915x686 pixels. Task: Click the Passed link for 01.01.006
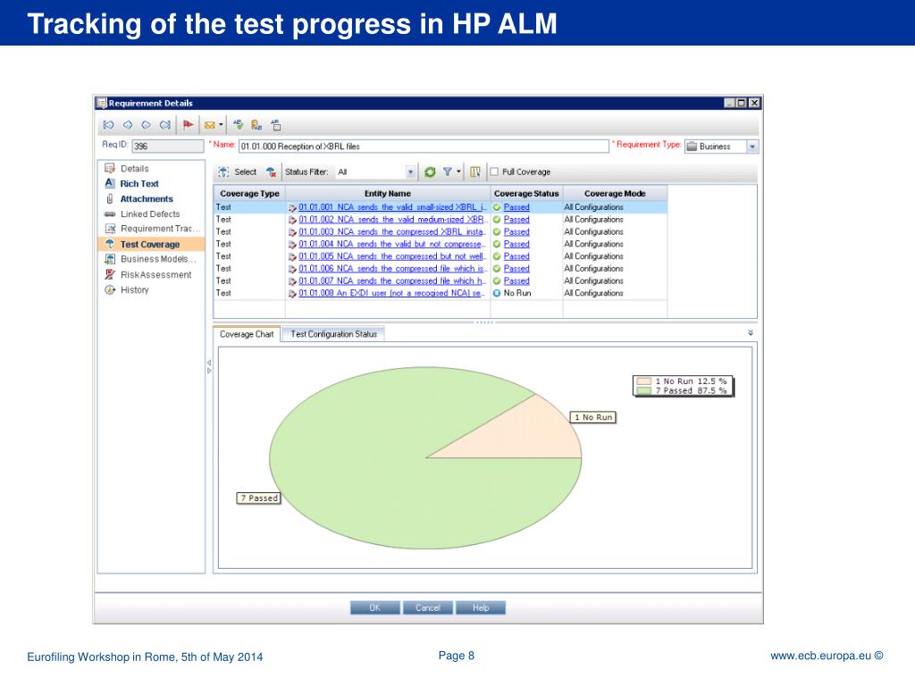pyautogui.click(x=516, y=269)
